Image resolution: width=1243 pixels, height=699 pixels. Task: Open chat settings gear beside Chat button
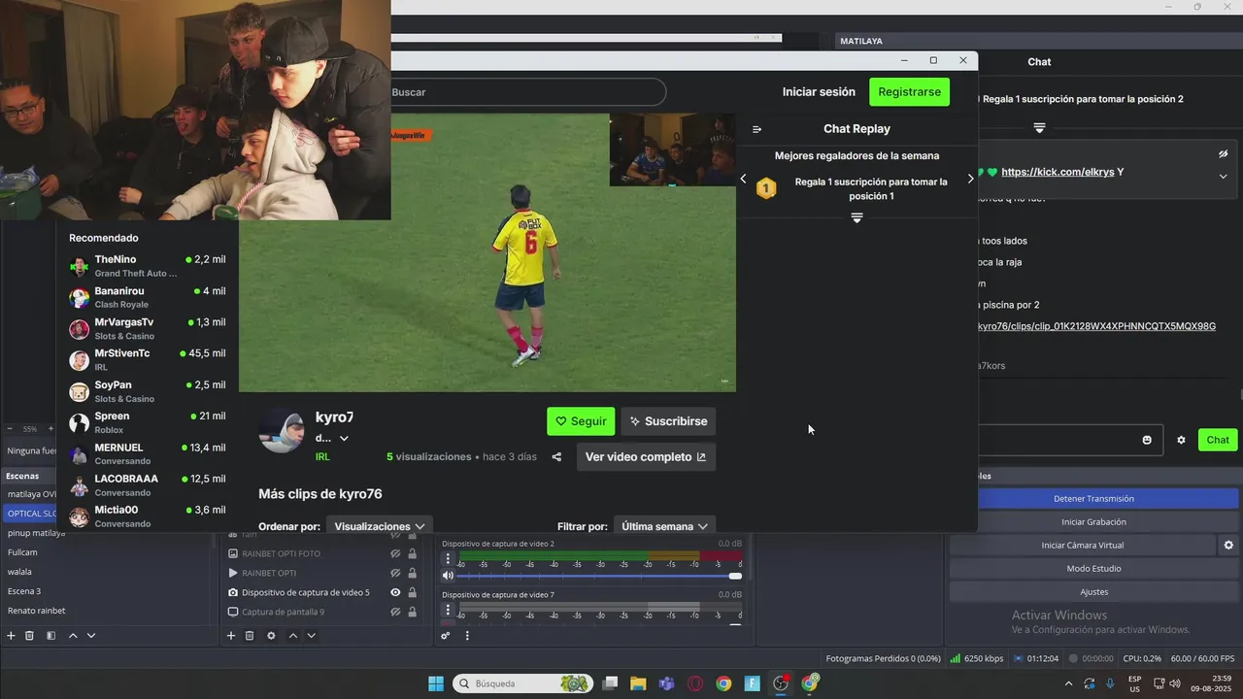click(x=1181, y=440)
